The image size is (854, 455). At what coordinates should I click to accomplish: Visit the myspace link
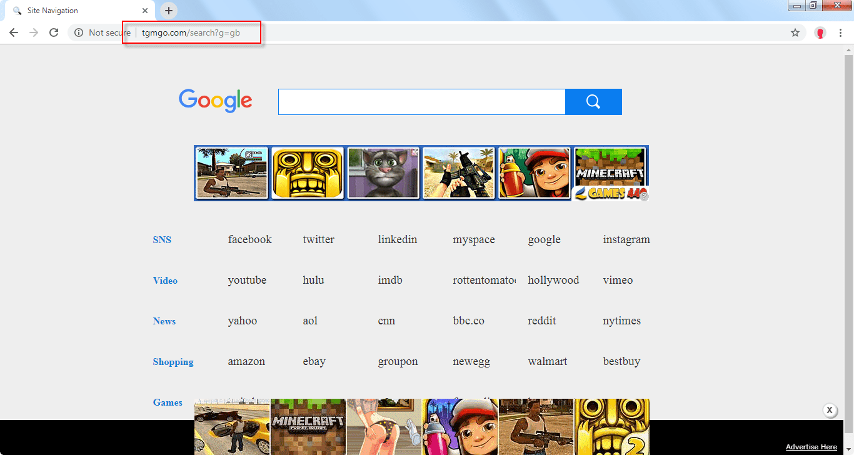point(474,239)
